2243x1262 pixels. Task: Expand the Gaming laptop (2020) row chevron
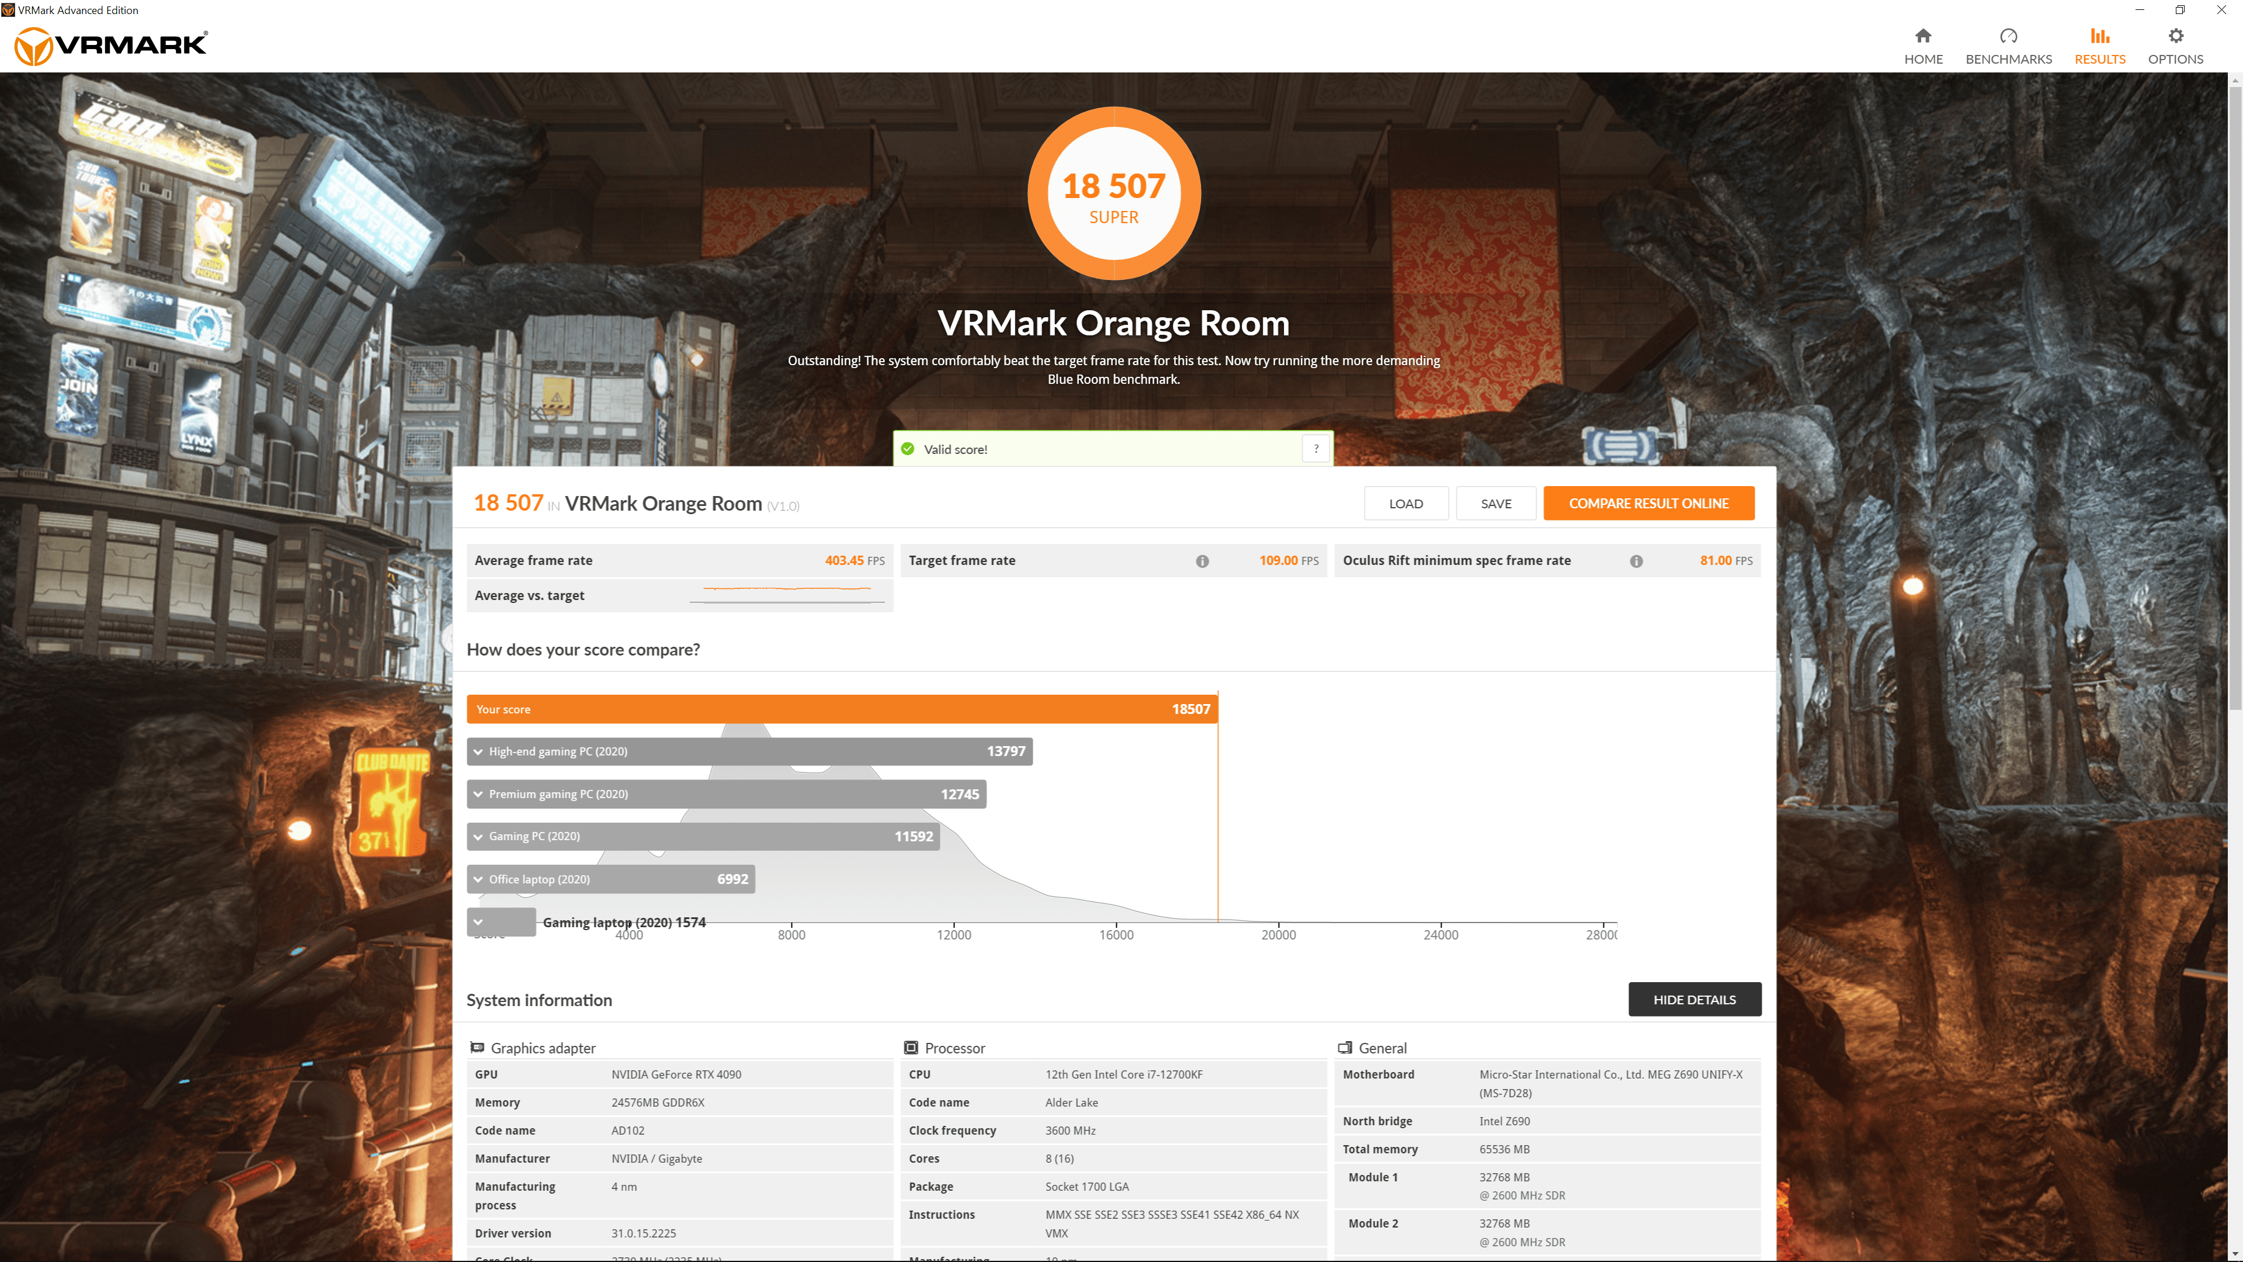click(478, 921)
